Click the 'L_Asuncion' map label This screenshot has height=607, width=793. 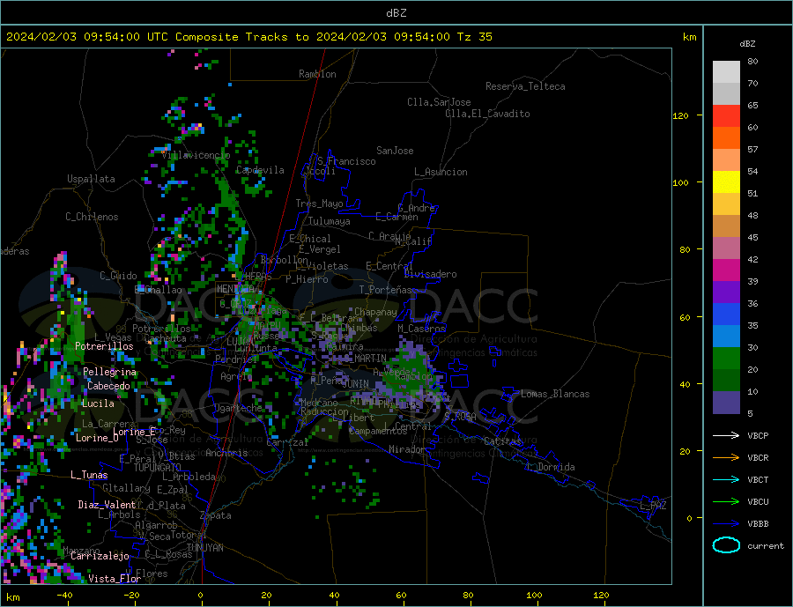click(x=441, y=172)
